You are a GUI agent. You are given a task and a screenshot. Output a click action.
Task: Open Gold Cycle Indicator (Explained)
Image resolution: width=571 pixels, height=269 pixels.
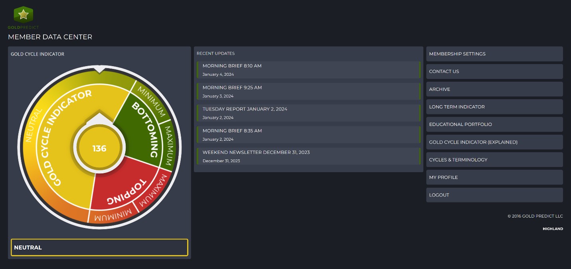pos(494,142)
